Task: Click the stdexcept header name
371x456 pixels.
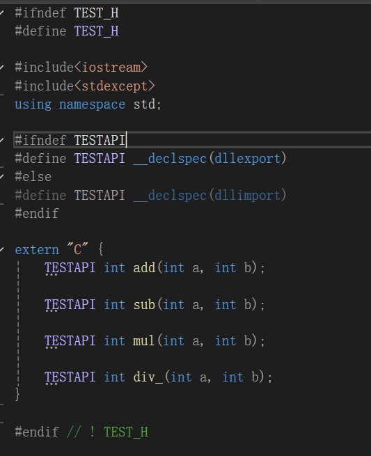Action: click(x=115, y=86)
